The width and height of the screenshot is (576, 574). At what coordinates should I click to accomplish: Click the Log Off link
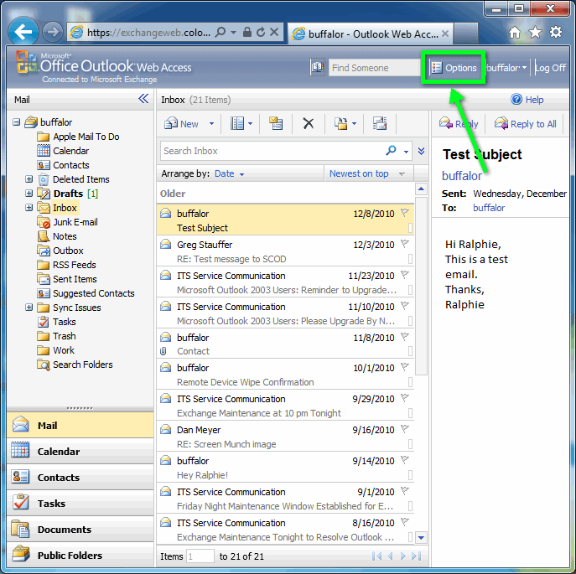pyautogui.click(x=550, y=68)
